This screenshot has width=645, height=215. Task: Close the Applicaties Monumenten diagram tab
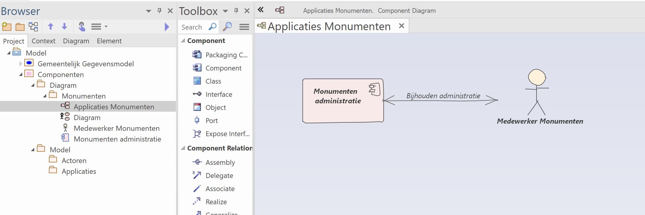tap(402, 26)
